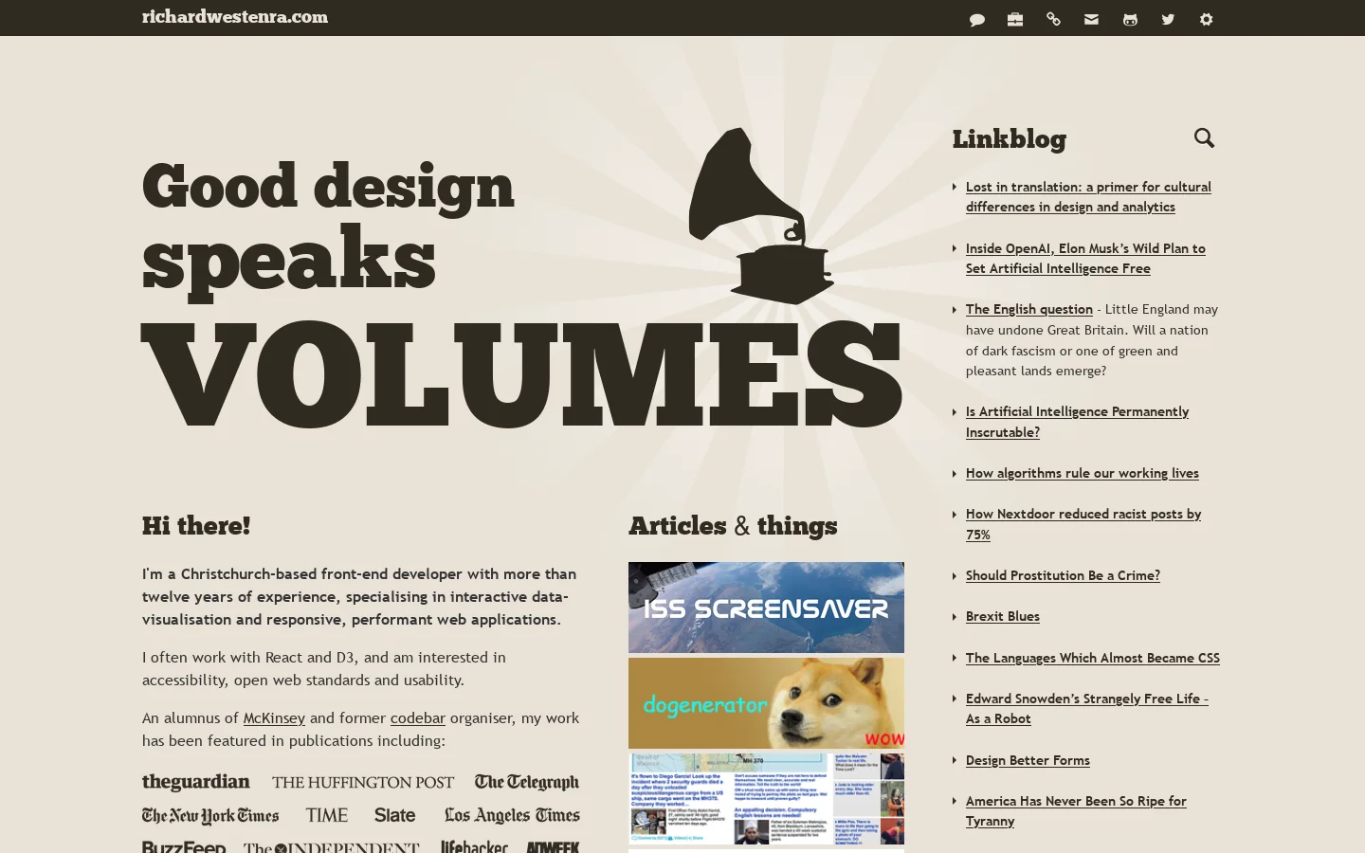Click the speech bubble icon in header
This screenshot has height=853, width=1365.
[x=977, y=19]
